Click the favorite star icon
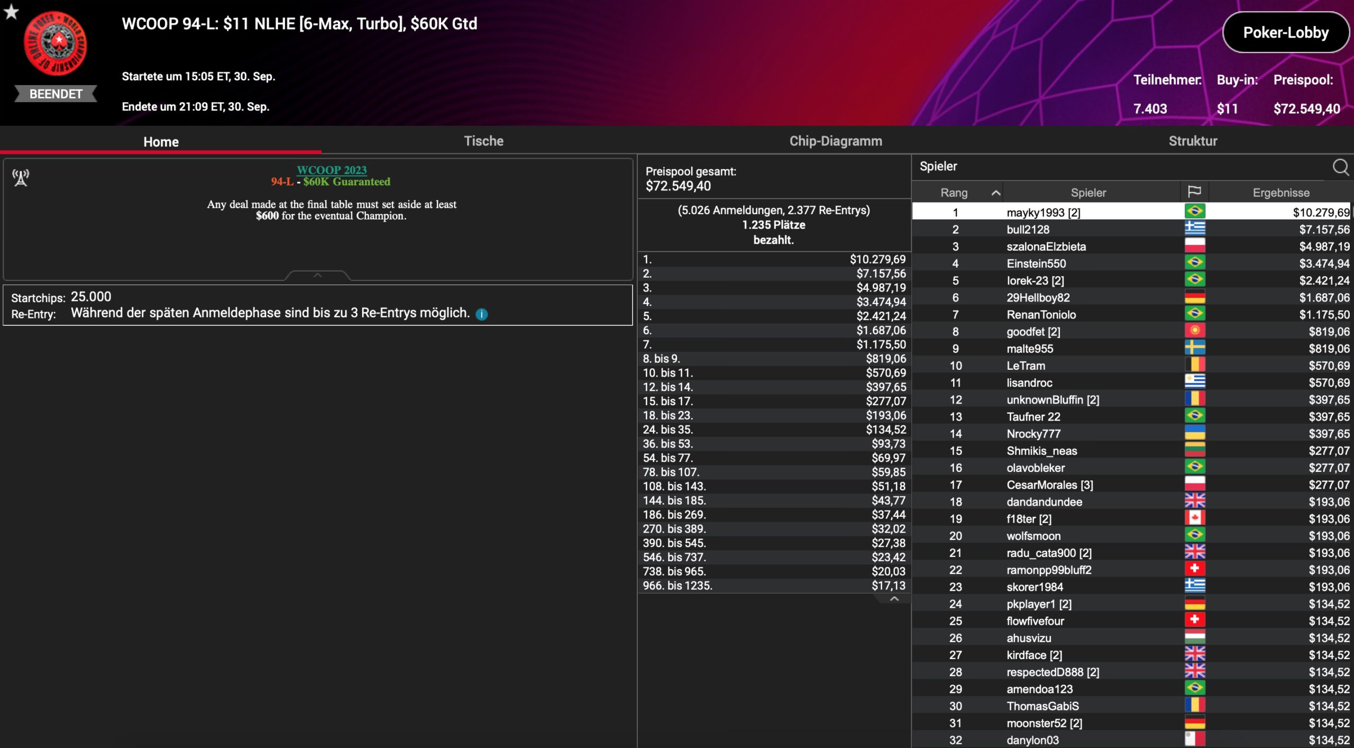Screen dimensions: 1354x748 (x=11, y=12)
